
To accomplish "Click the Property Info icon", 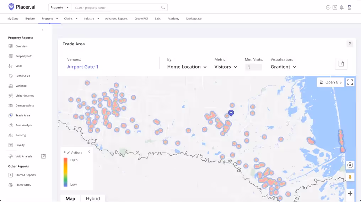I will 11,56.
